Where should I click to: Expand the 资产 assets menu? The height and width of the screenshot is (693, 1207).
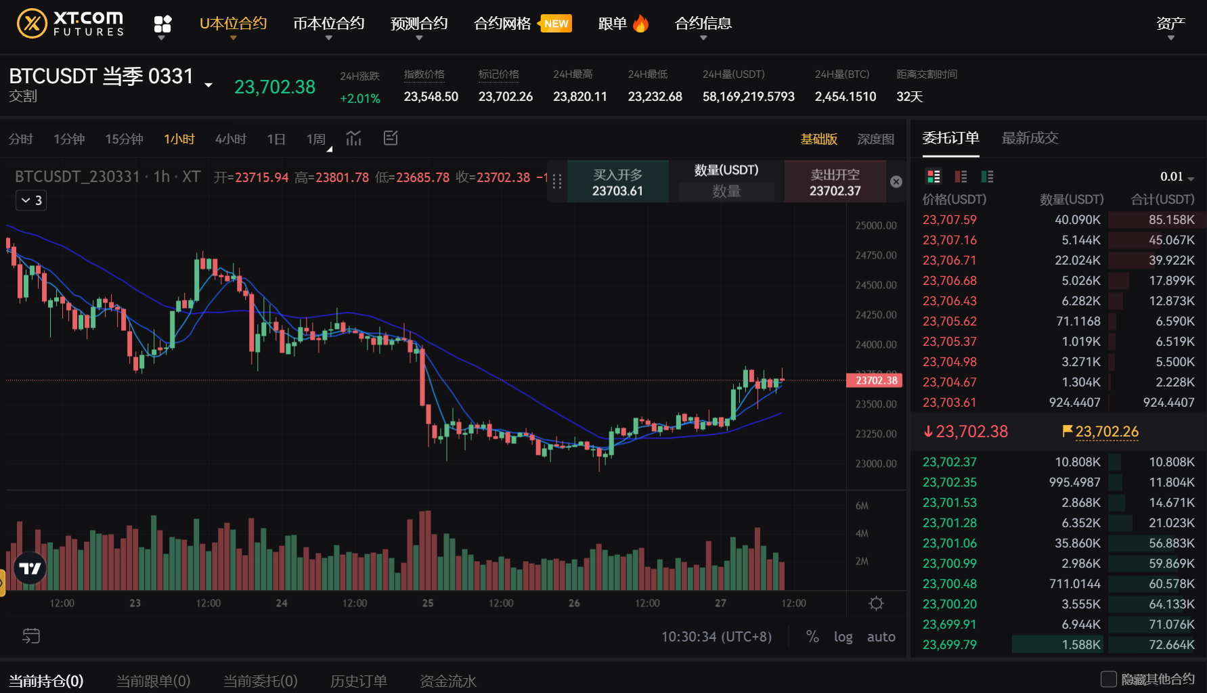coord(1170,26)
